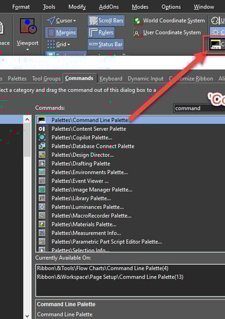Viewport: 225px width, 319px height.
Task: Click the Design Director icon
Action: (42, 155)
